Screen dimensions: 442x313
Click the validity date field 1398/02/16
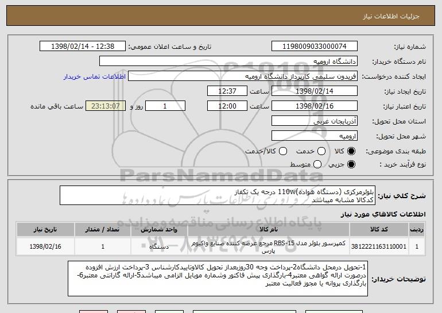pyautogui.click(x=315, y=106)
